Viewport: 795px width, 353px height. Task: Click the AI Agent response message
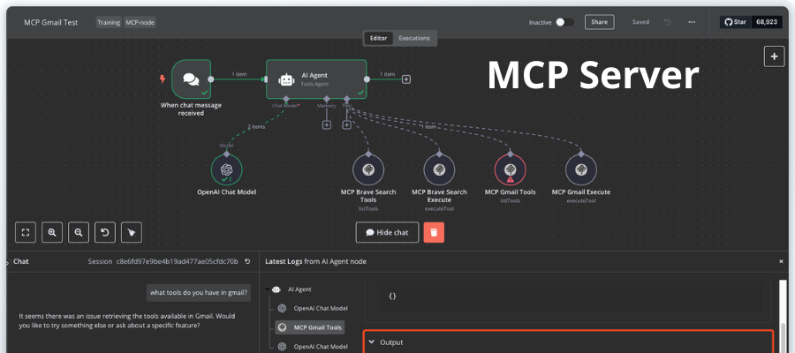click(126, 320)
